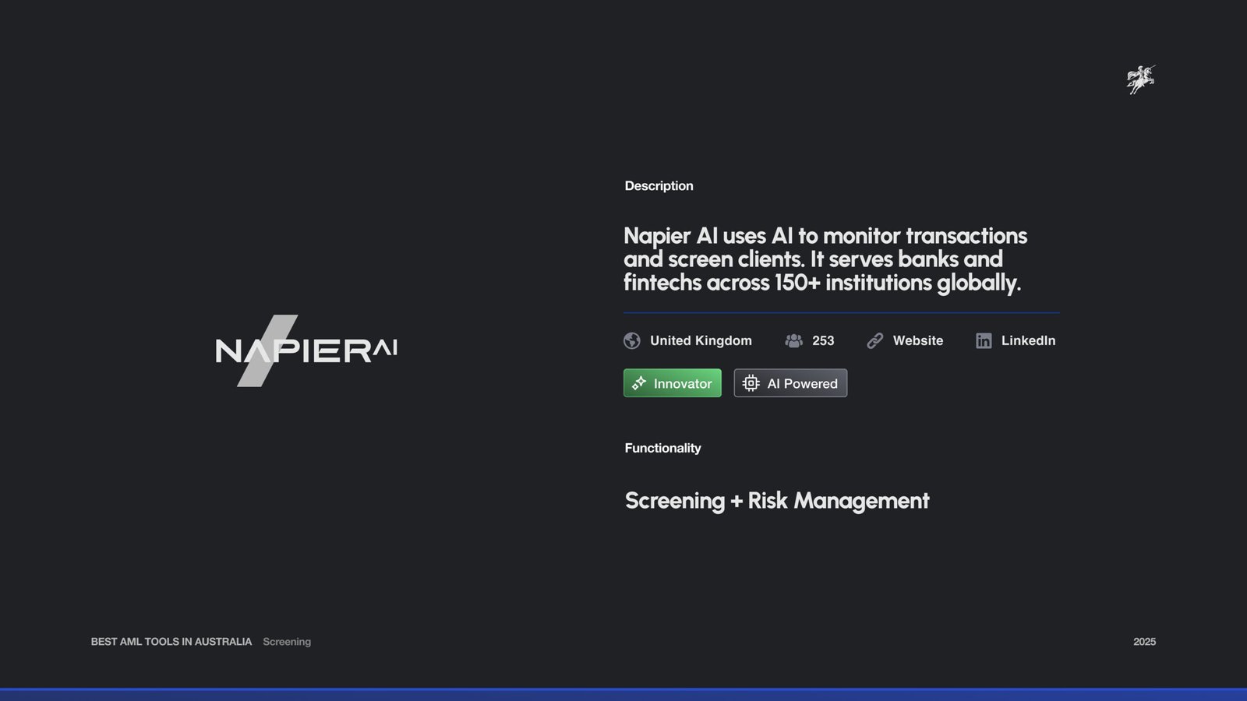The width and height of the screenshot is (1247, 701).
Task: Click the knight-on-horse logo icon
Action: point(1141,79)
